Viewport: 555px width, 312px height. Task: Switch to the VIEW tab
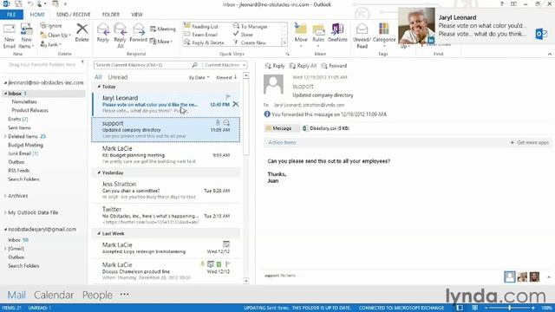click(137, 15)
